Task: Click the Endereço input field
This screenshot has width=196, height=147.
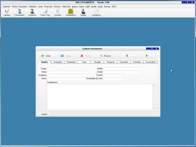Action: pos(67,75)
